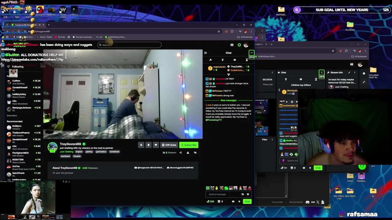This screenshot has height=220, width=392.
Task: Click the previous arrow in Lifetime top Gifters
Action: (x=279, y=90)
